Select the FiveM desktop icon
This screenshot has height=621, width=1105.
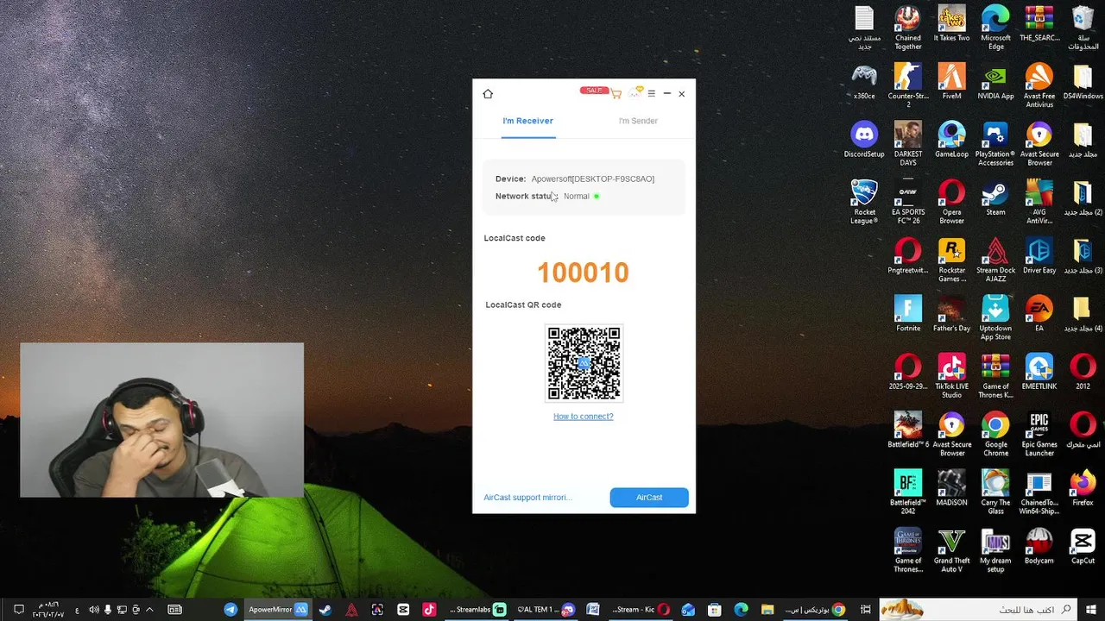pyautogui.click(x=951, y=82)
